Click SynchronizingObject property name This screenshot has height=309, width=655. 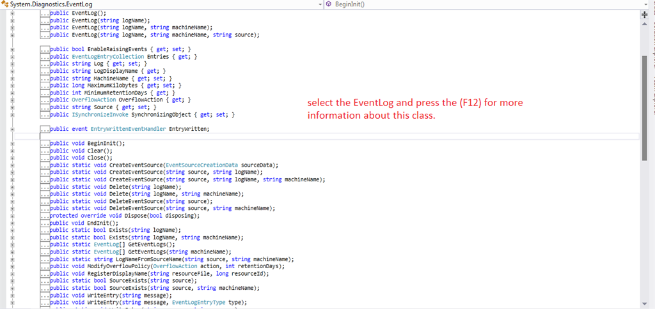[x=161, y=114]
